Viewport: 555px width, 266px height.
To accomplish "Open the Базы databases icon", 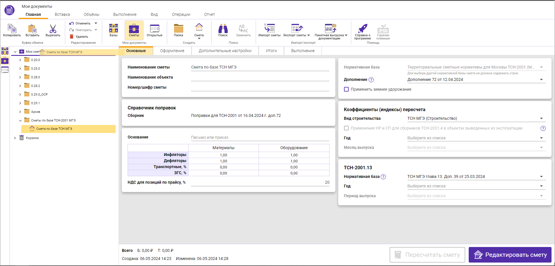I will click(113, 29).
